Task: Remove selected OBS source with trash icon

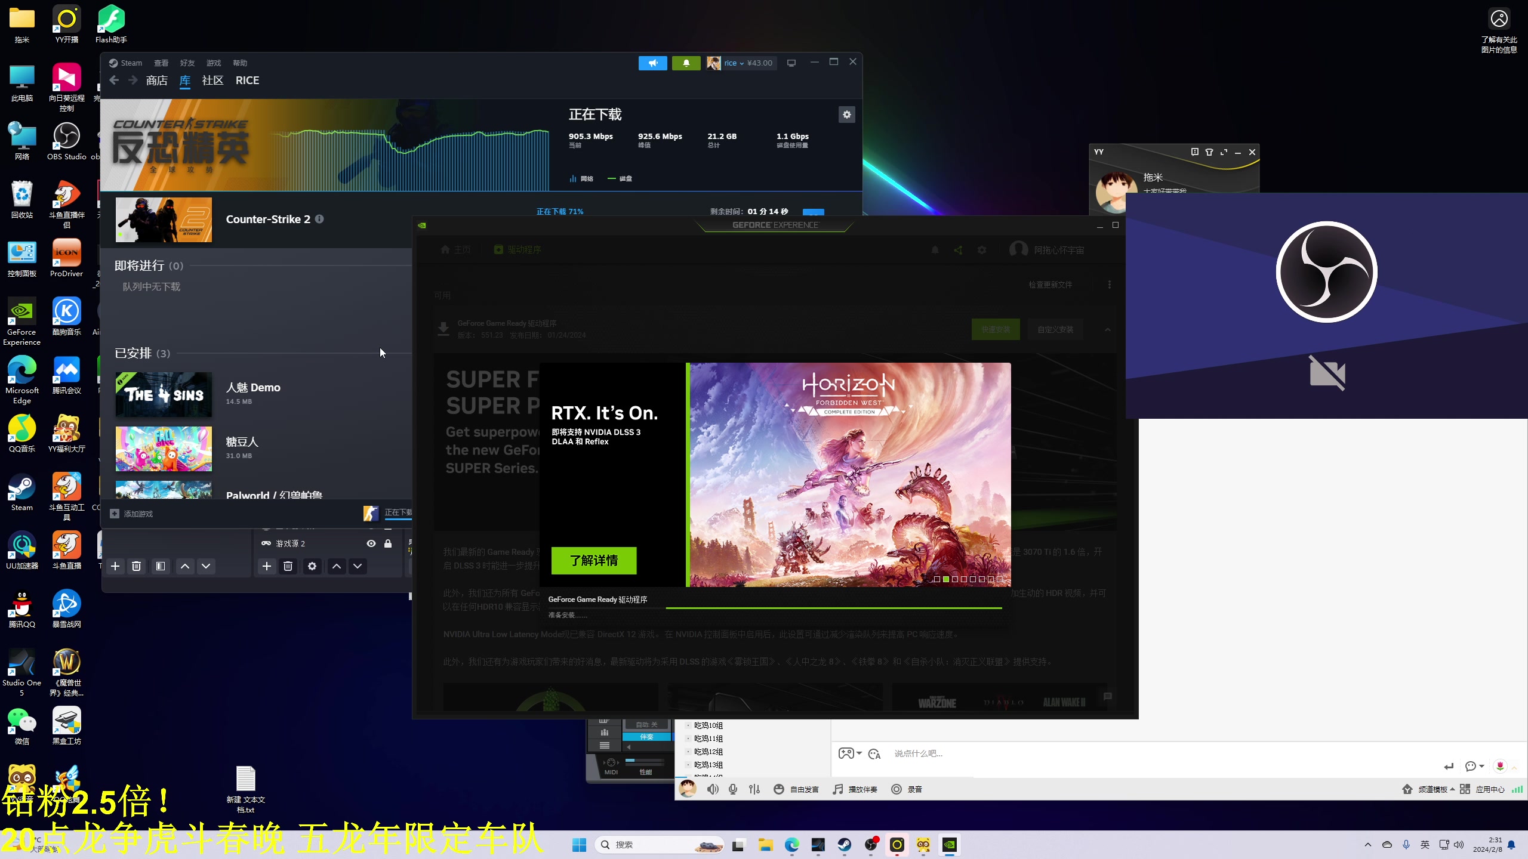Action: [x=288, y=566]
